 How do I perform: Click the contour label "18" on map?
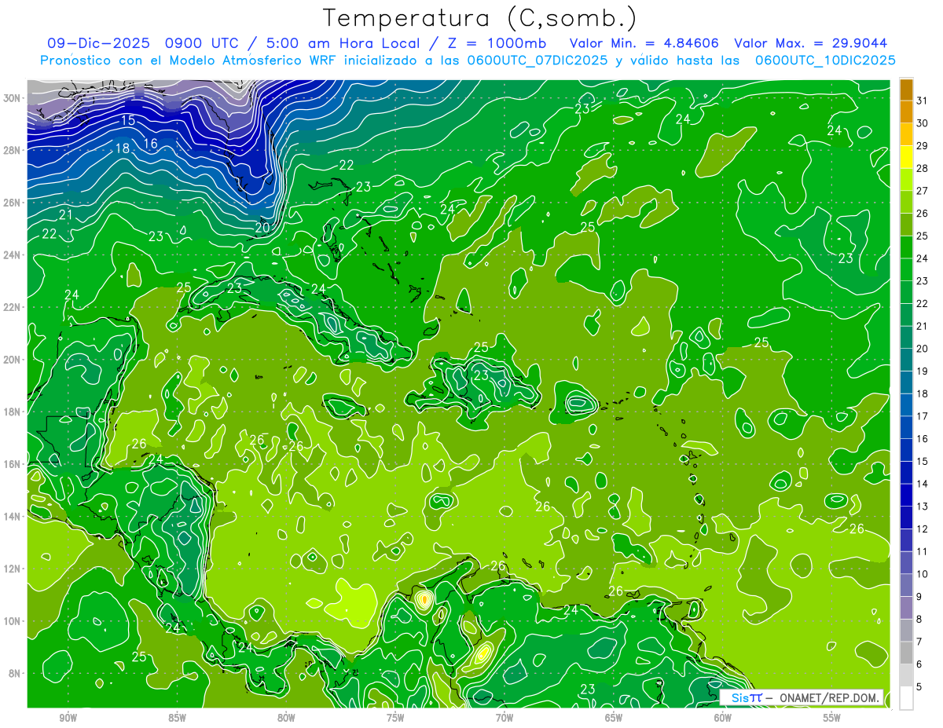pos(123,148)
